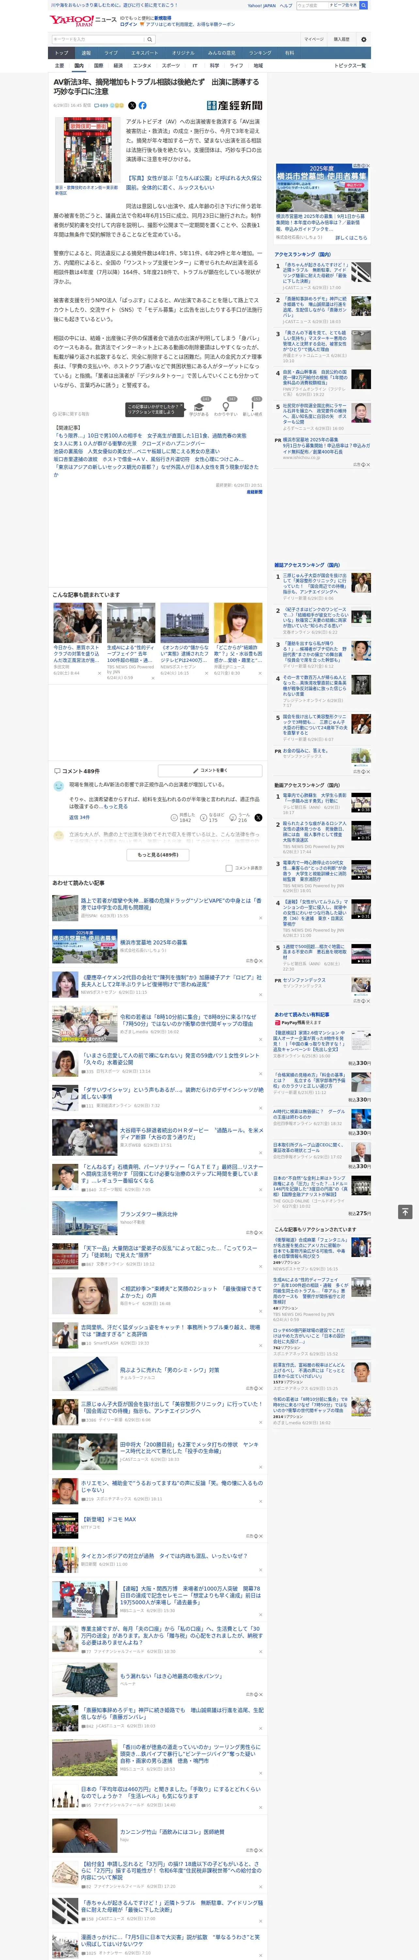React with 学びがある graduation cap icon
The height and width of the screenshot is (1960, 419).
[199, 407]
